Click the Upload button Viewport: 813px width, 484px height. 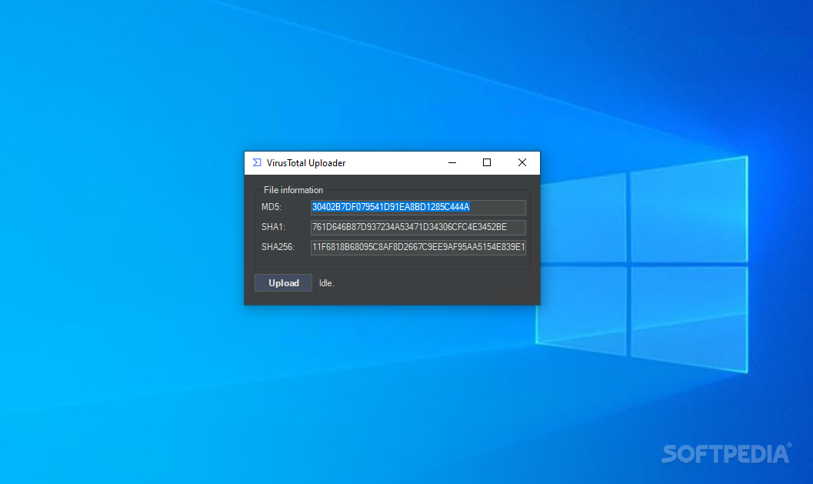coord(283,282)
